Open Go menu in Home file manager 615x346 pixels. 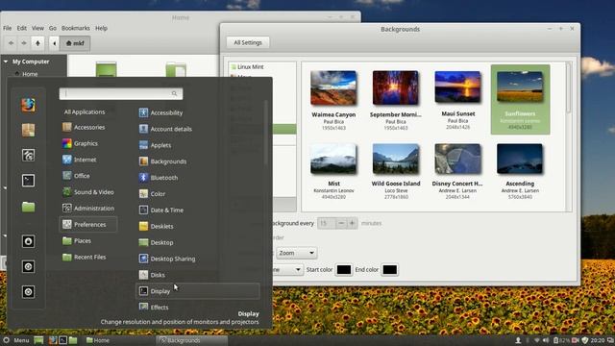pos(53,28)
